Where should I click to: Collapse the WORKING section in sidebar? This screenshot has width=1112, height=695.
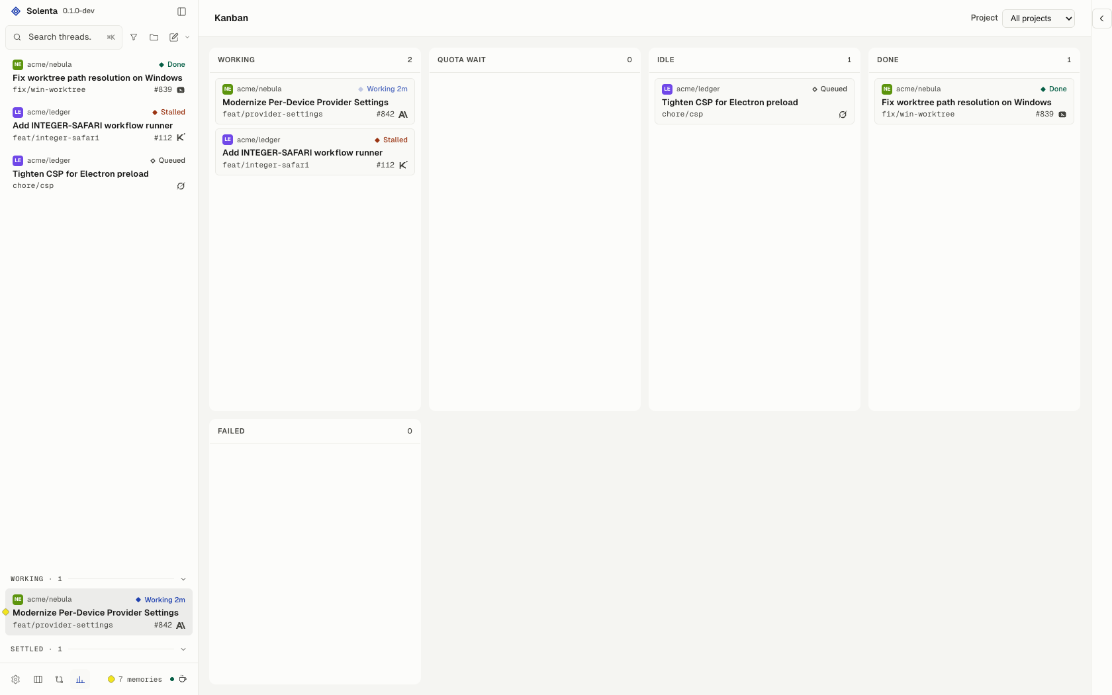[183, 579]
